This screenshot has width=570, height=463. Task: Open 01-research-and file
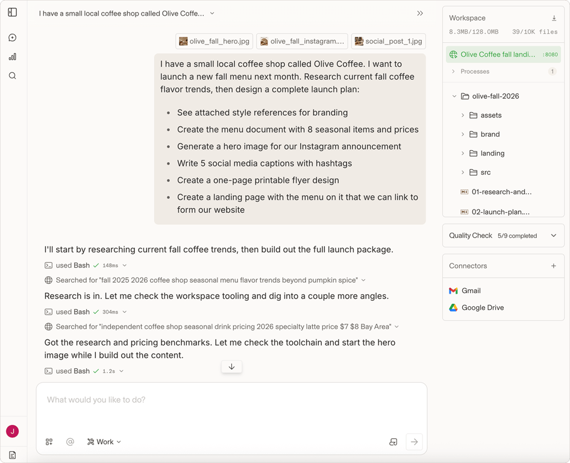click(x=496, y=192)
